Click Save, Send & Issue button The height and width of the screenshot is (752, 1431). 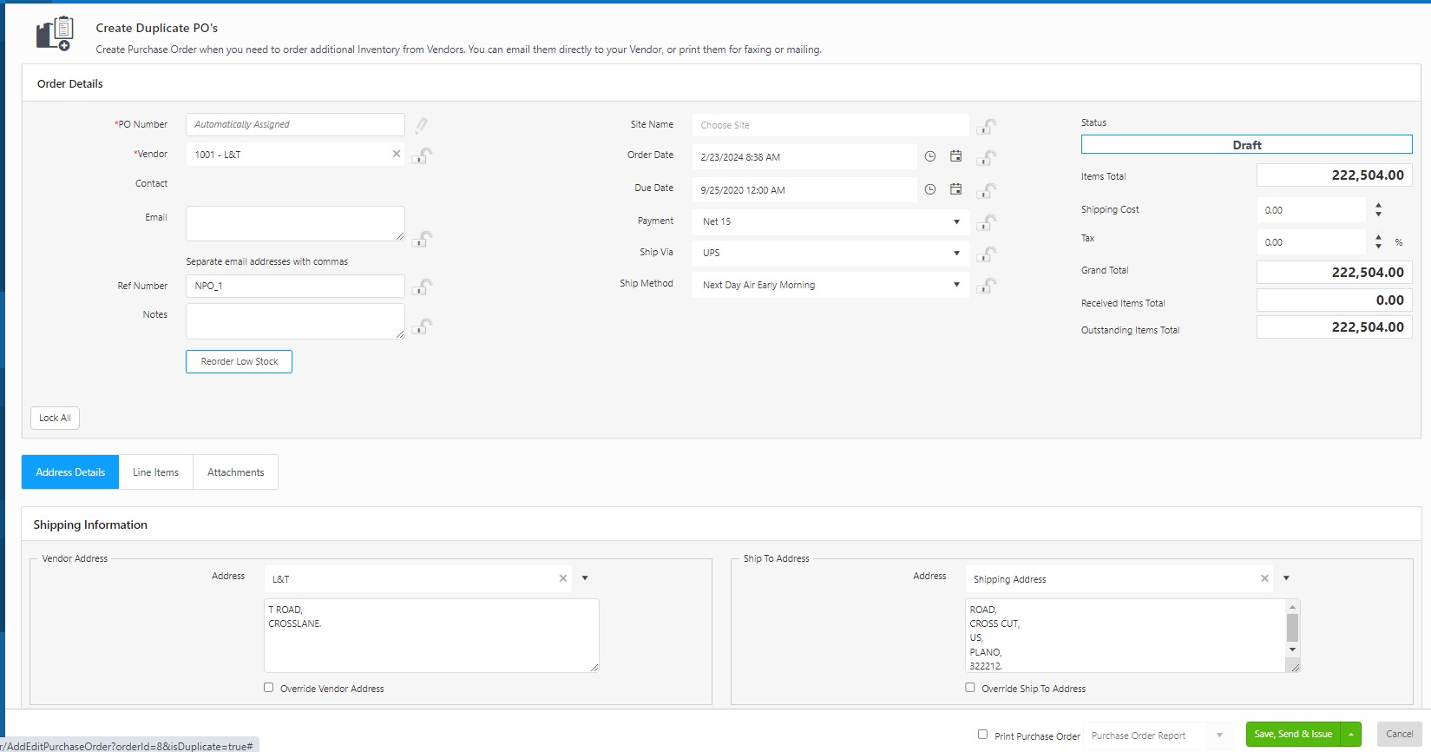pyautogui.click(x=1293, y=735)
